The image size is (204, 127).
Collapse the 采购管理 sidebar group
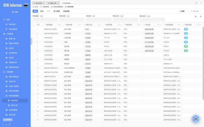coord(27,72)
